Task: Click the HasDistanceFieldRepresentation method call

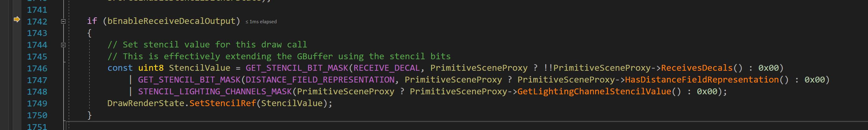Action: (x=702, y=80)
